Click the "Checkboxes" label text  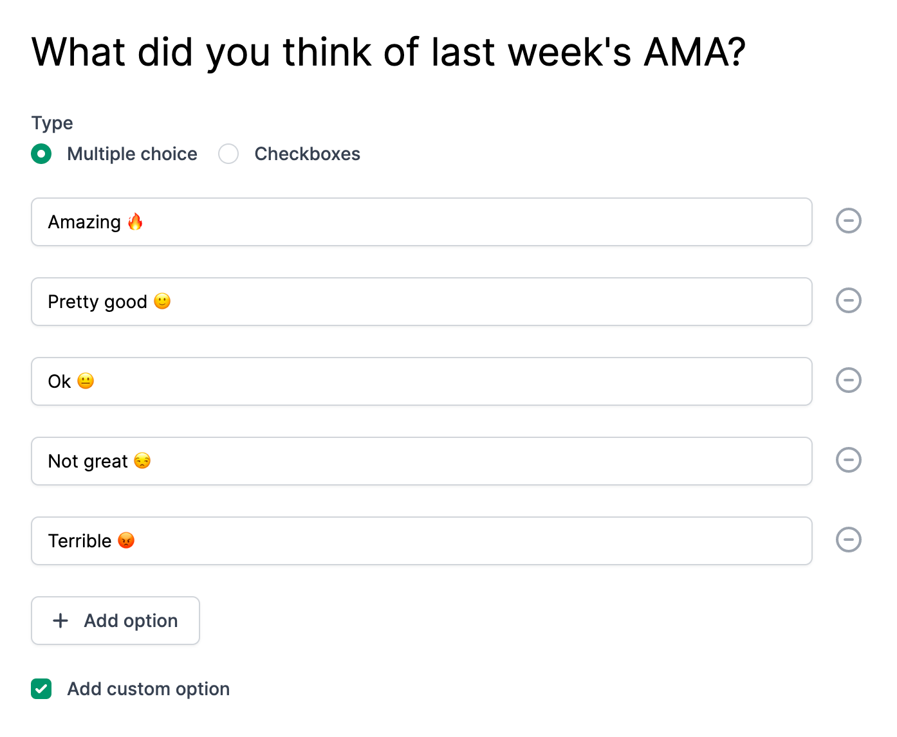click(307, 154)
